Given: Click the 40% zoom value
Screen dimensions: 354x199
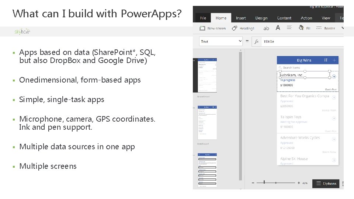Looking at the screenshot, I should (x=305, y=183).
